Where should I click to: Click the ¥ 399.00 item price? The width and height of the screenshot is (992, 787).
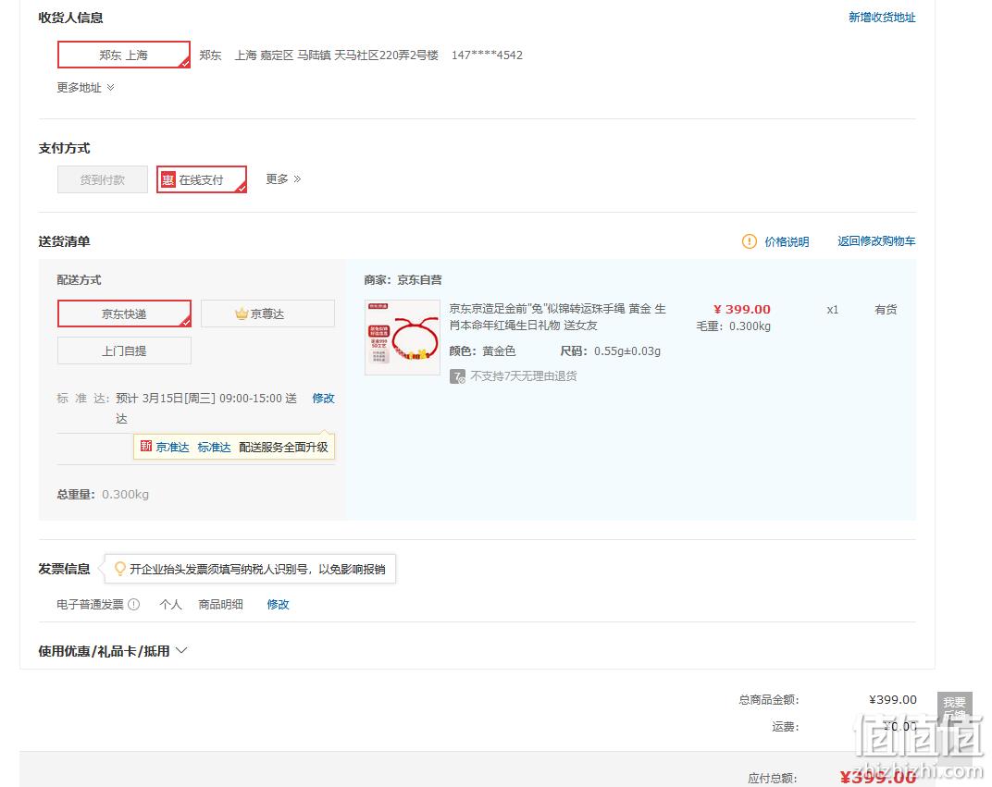tap(741, 309)
